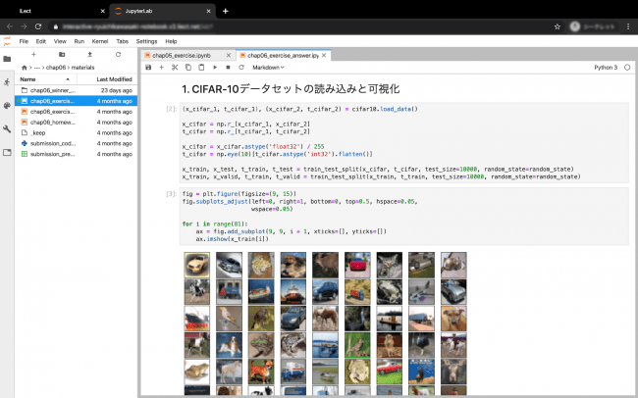Paste cell from clipboard

coord(201,67)
